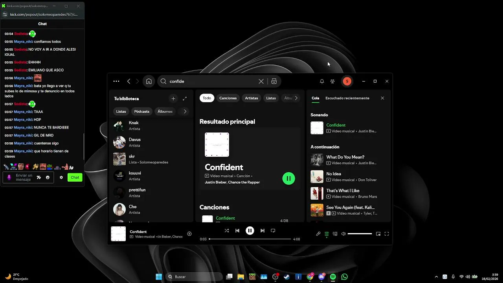Clear the search text with X icon

(261, 81)
